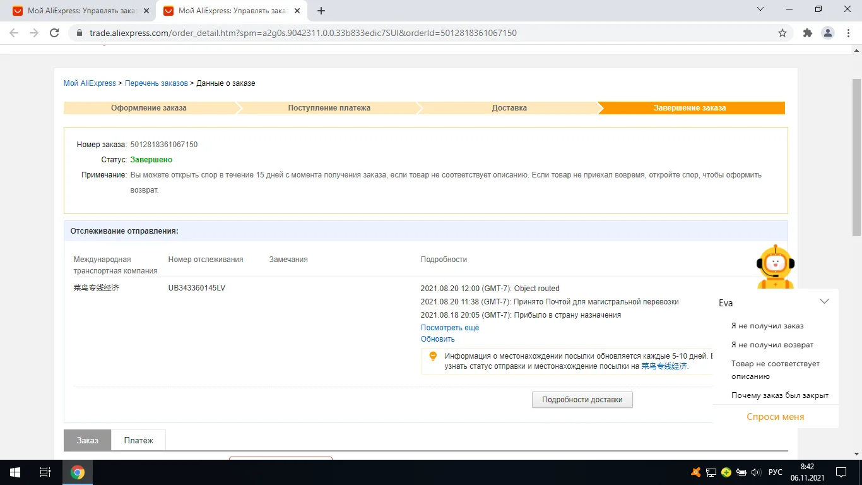Open the Chrome three-dot menu
The height and width of the screenshot is (485, 862).
[x=848, y=33]
